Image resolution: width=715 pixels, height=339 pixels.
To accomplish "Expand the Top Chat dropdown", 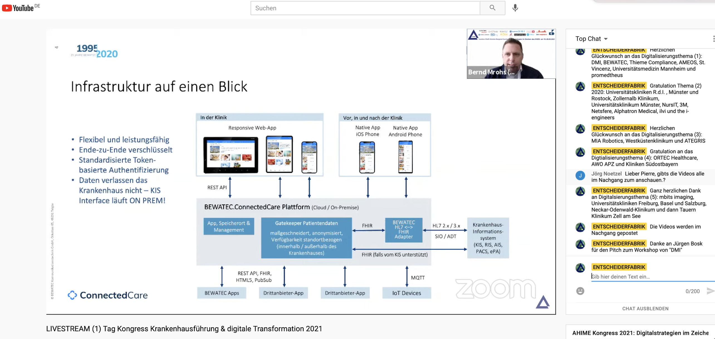I will click(591, 39).
